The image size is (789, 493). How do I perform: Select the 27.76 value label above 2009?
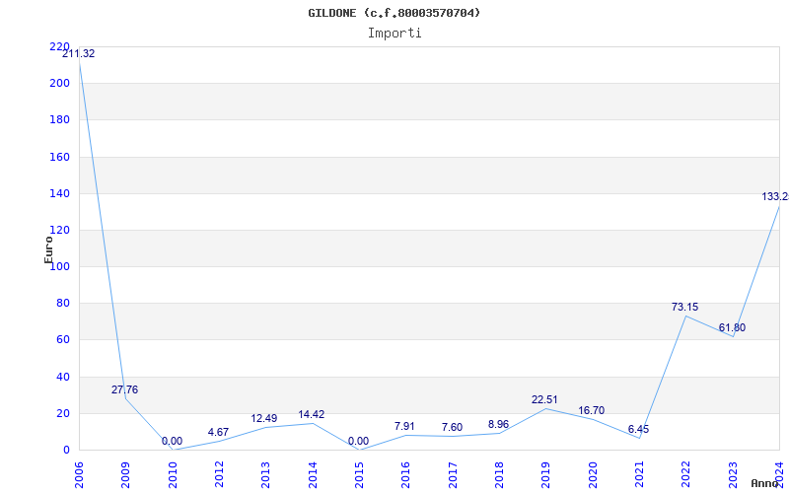click(x=124, y=389)
